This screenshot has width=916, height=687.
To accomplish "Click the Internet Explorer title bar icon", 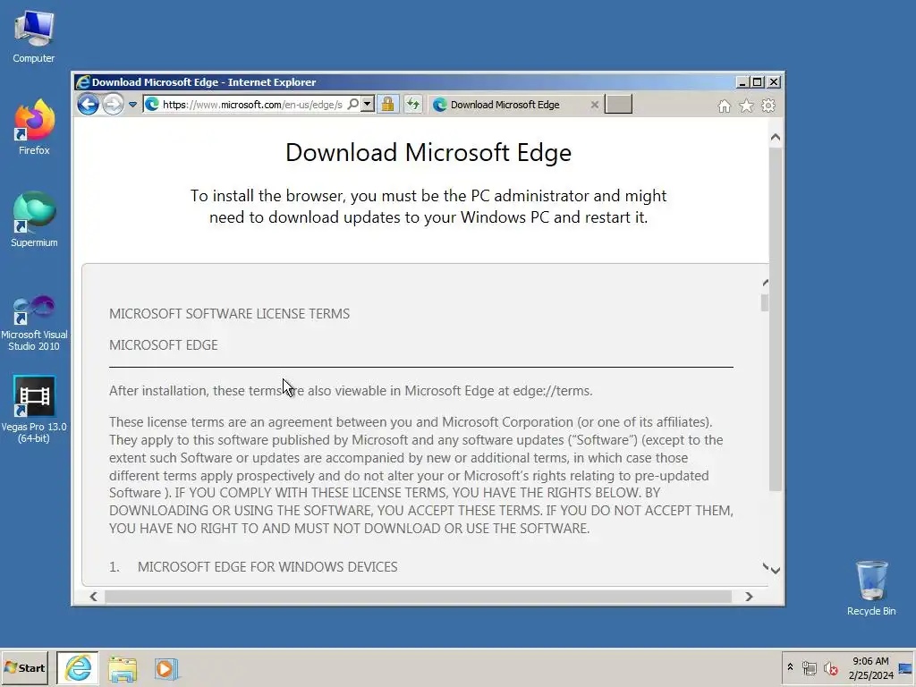I will click(83, 82).
